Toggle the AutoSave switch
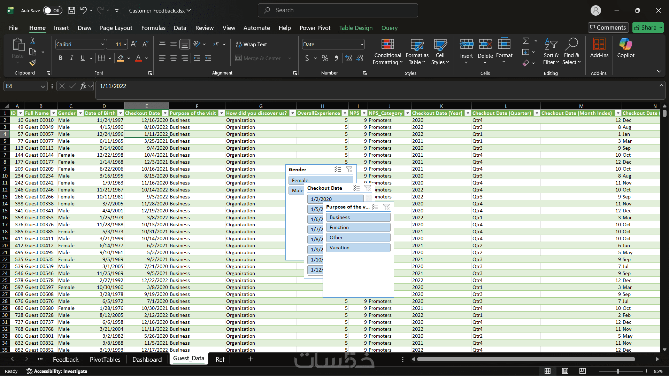 click(53, 10)
